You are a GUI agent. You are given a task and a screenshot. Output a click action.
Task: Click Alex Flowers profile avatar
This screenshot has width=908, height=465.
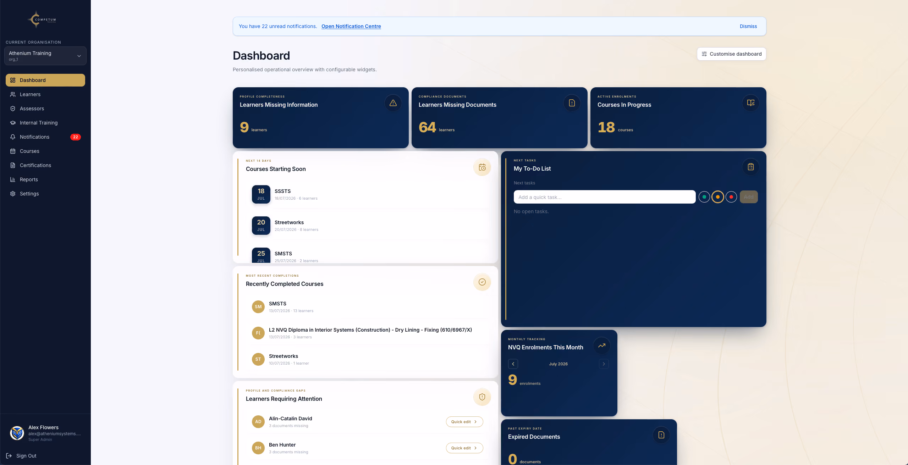[17, 433]
